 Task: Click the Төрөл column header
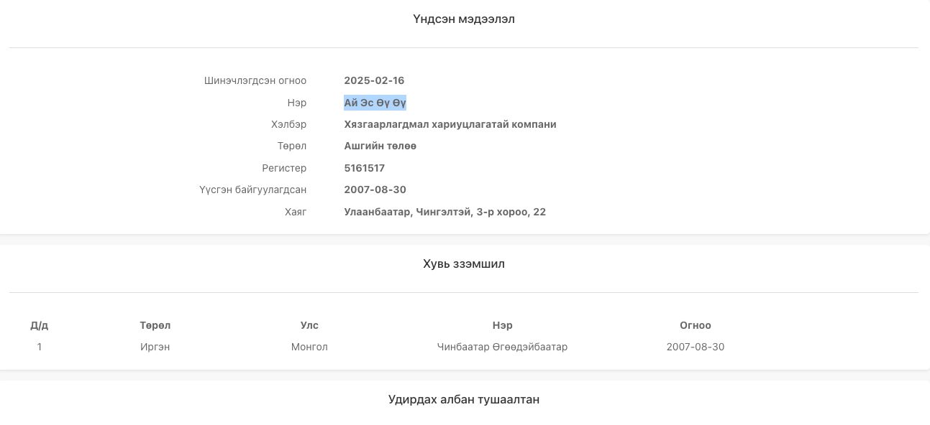click(156, 325)
